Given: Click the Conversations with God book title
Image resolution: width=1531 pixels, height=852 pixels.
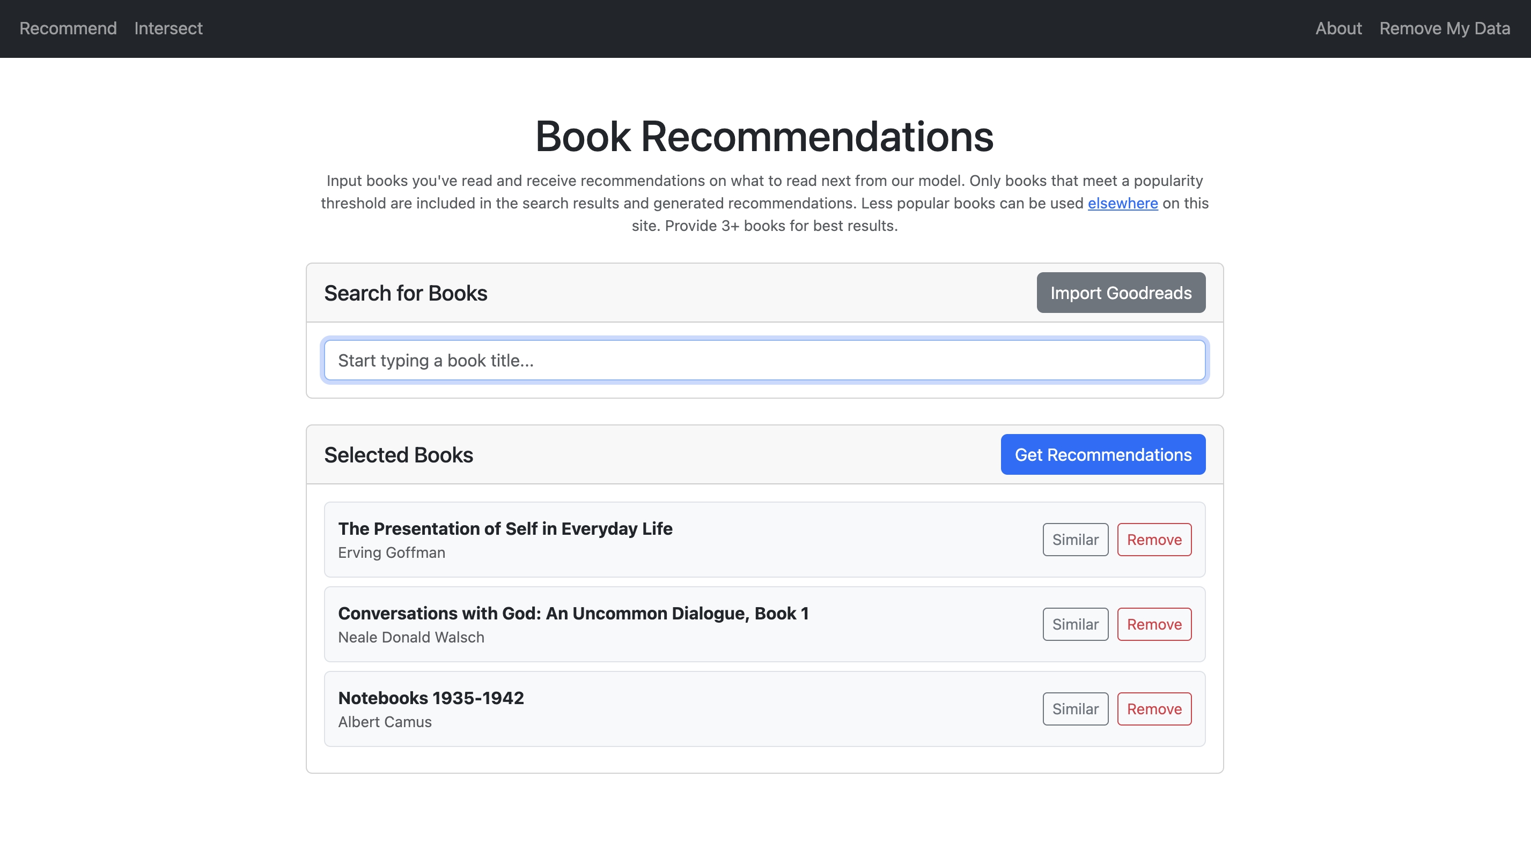Looking at the screenshot, I should (573, 614).
